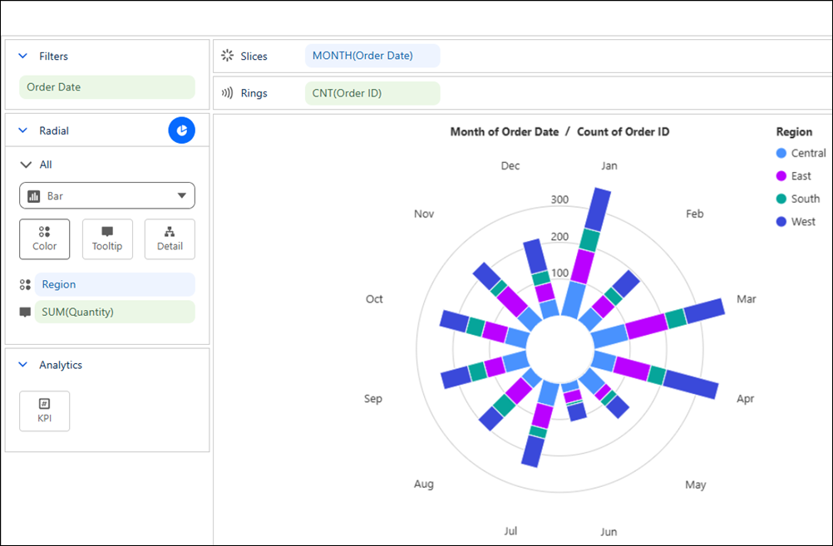Click the 200 ring axis label
The height and width of the screenshot is (546, 833).
559,236
